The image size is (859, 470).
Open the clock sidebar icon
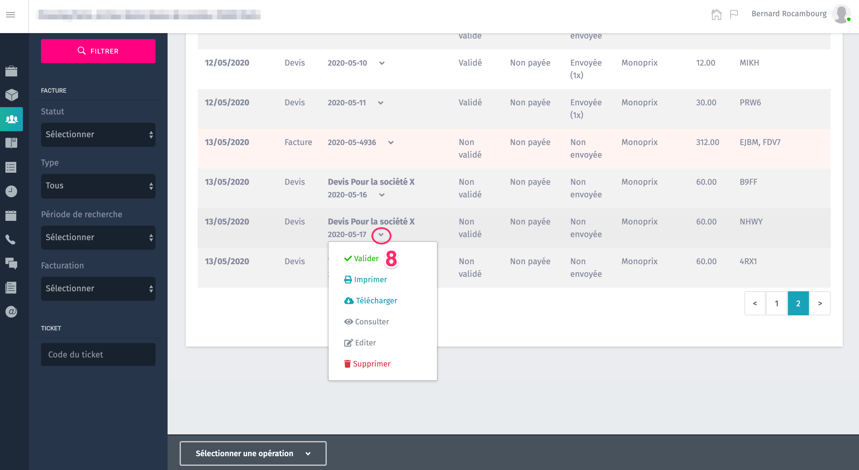(x=11, y=191)
